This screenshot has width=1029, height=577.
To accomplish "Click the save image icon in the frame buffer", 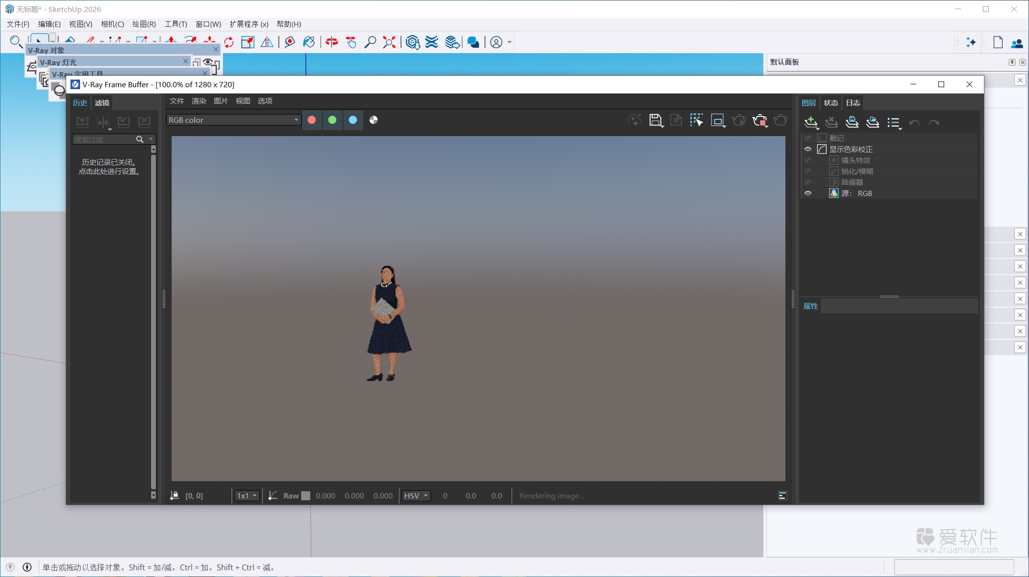I will (x=655, y=120).
